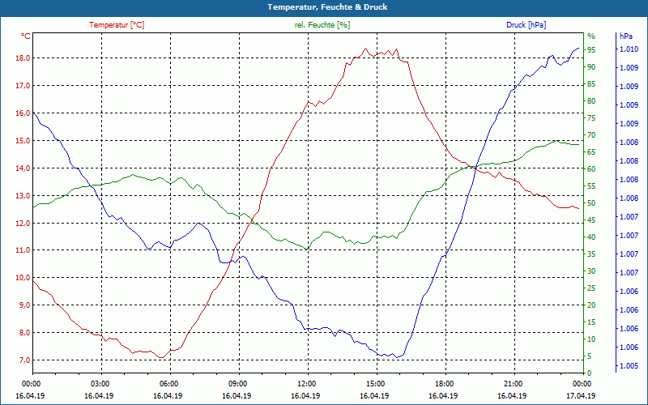This screenshot has height=405, width=648.
Task: Click the '25' humidity axis tick
Action: click(591, 288)
